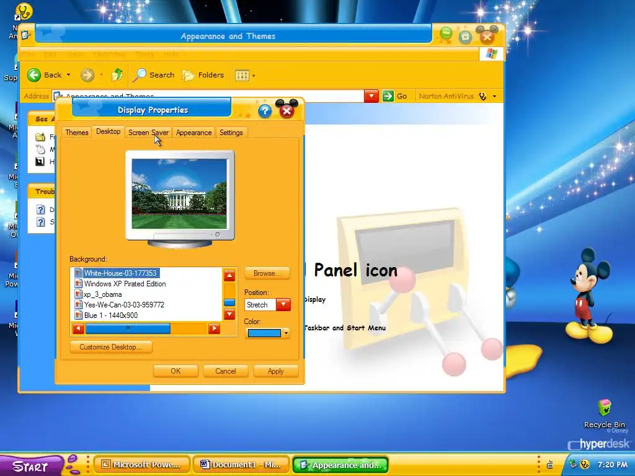Click the background list scroll up arrow

pos(229,276)
